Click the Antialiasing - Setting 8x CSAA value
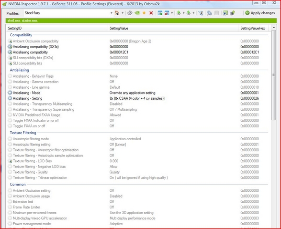This screenshot has height=229, width=281. tap(137, 98)
